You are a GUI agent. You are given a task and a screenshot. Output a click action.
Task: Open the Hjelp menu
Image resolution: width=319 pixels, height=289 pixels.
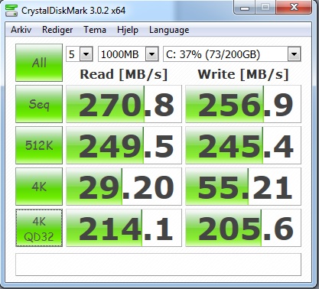(128, 30)
